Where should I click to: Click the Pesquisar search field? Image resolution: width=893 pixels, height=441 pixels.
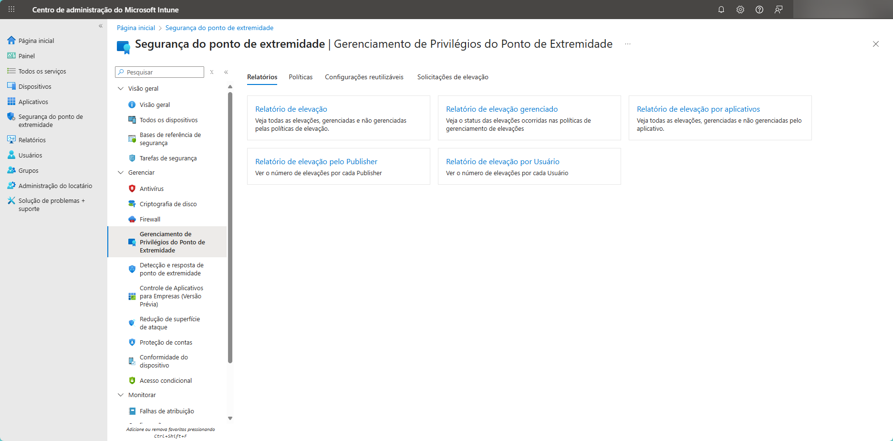[159, 72]
